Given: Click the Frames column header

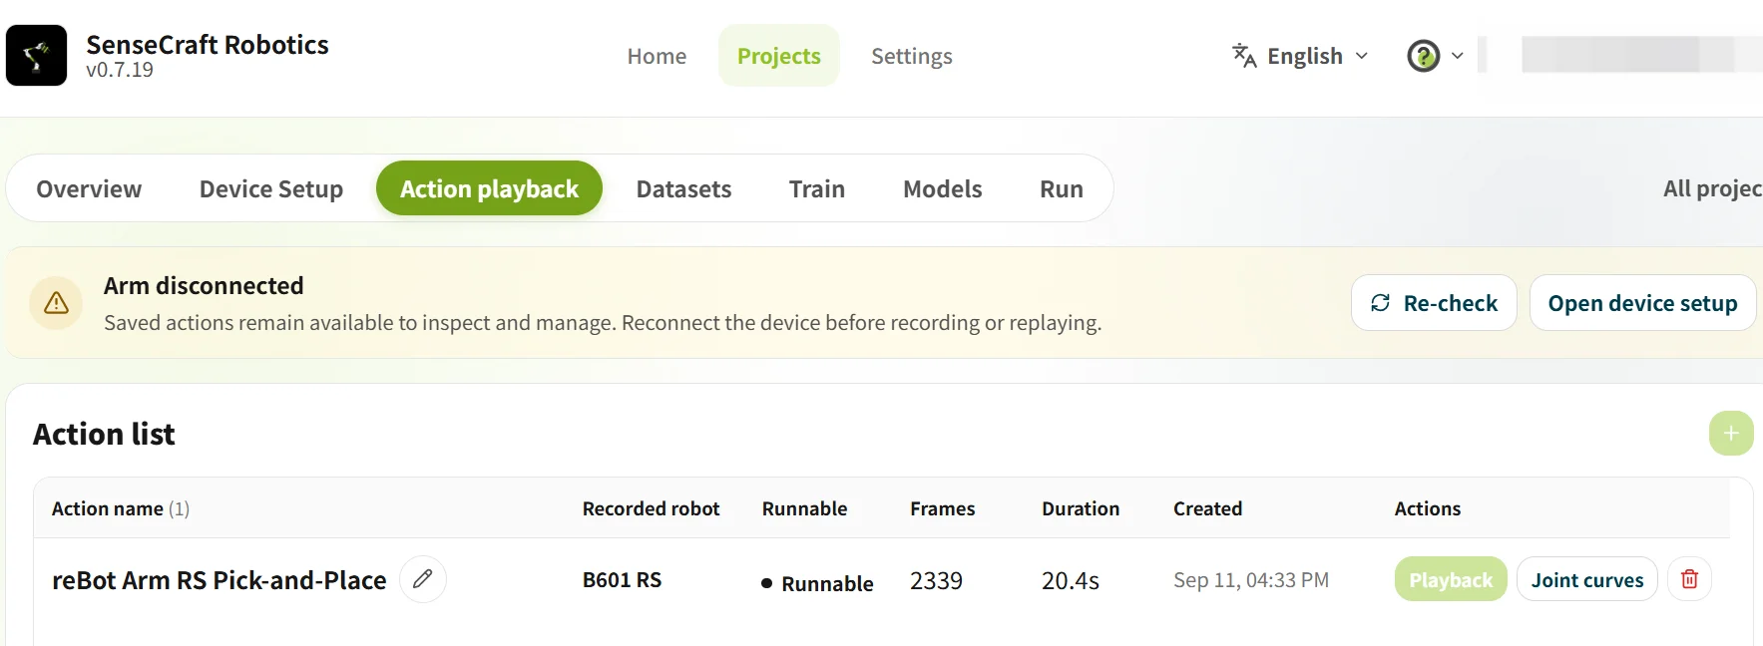Looking at the screenshot, I should tap(942, 508).
